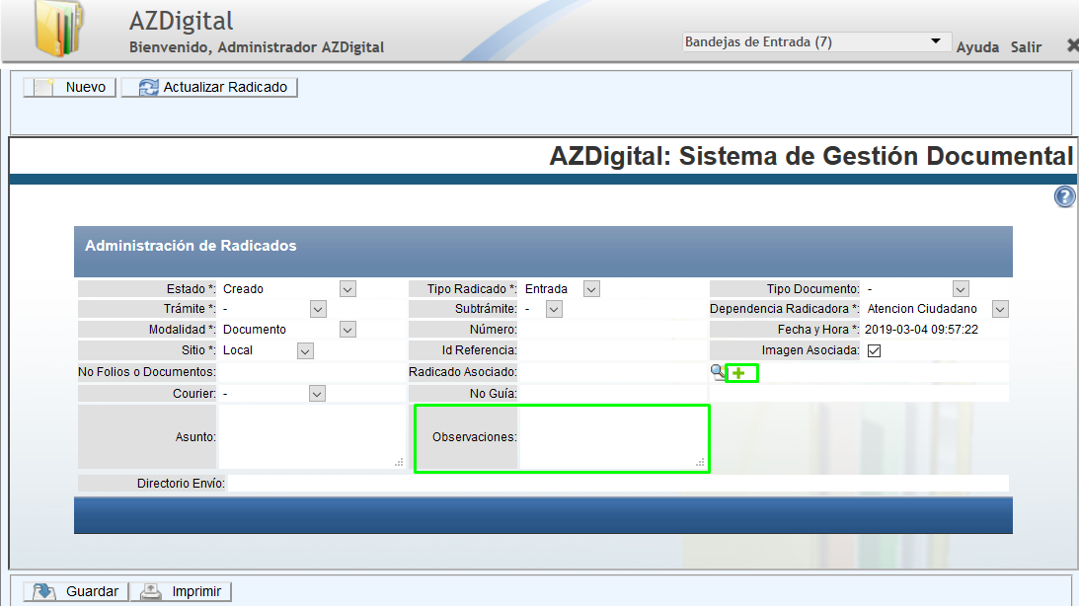
Task: Click 'Administración de Radicados' header text
Action: [191, 246]
